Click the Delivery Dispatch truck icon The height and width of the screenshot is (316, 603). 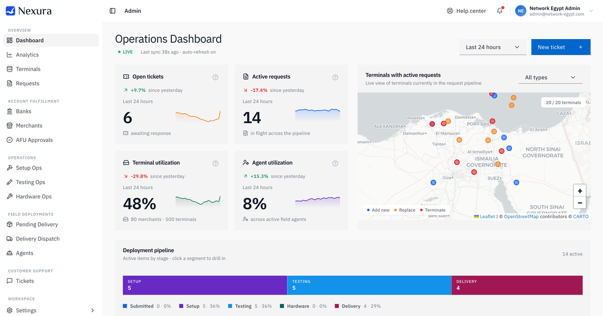[x=10, y=239]
